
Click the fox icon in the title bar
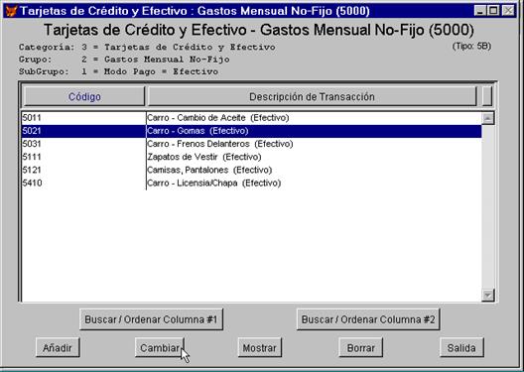11,11
